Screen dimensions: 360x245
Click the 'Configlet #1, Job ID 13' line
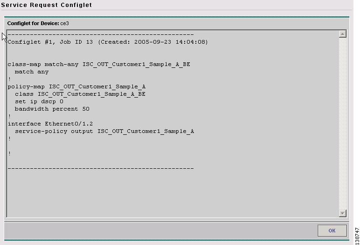point(108,42)
